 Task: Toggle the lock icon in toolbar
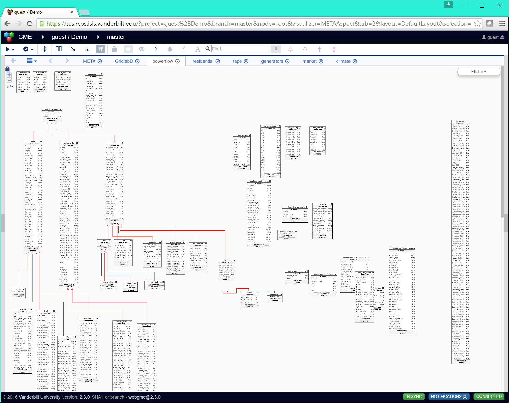pos(114,49)
